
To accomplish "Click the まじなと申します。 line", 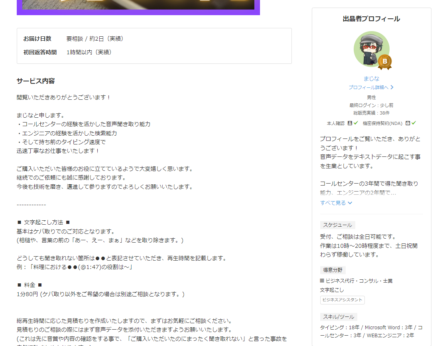I will [41, 115].
